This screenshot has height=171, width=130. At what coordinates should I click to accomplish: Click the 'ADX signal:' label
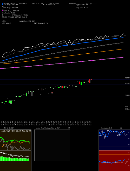pyautogui.click(x=6, y=23)
